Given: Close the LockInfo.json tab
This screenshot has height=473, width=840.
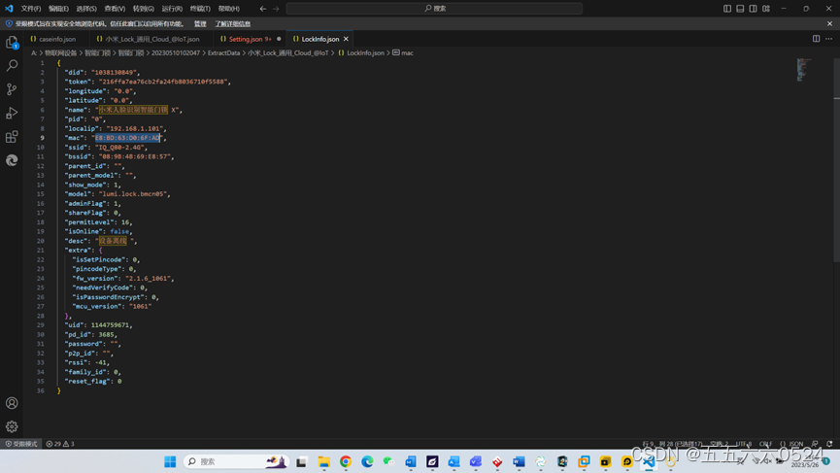Looking at the screenshot, I should [x=346, y=39].
